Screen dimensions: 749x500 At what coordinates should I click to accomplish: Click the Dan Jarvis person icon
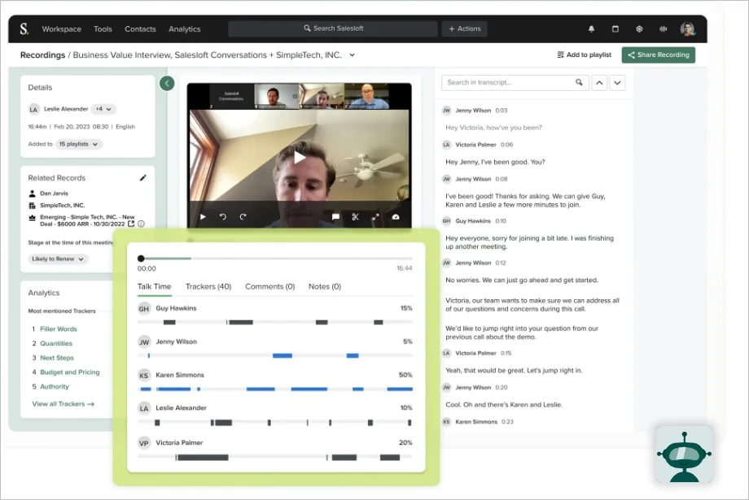(x=32, y=193)
